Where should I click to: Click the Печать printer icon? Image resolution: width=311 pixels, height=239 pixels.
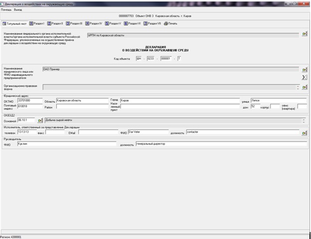tap(170, 23)
